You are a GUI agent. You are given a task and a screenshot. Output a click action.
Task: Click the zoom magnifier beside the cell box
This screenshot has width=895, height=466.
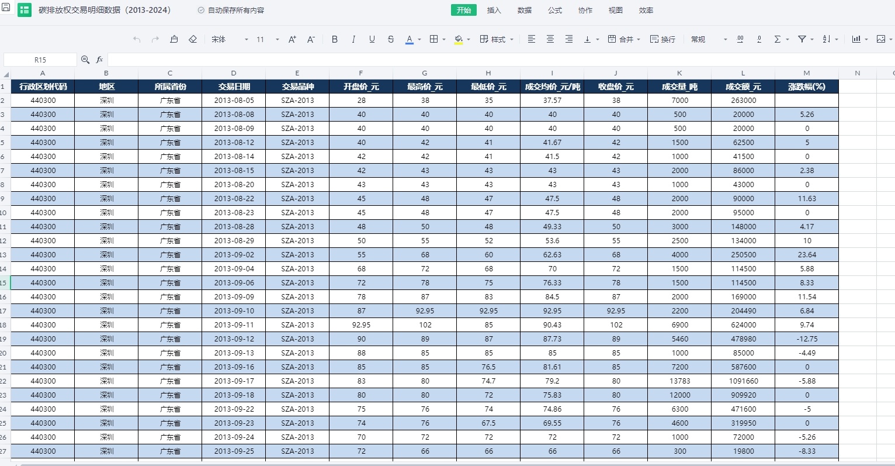pyautogui.click(x=85, y=60)
